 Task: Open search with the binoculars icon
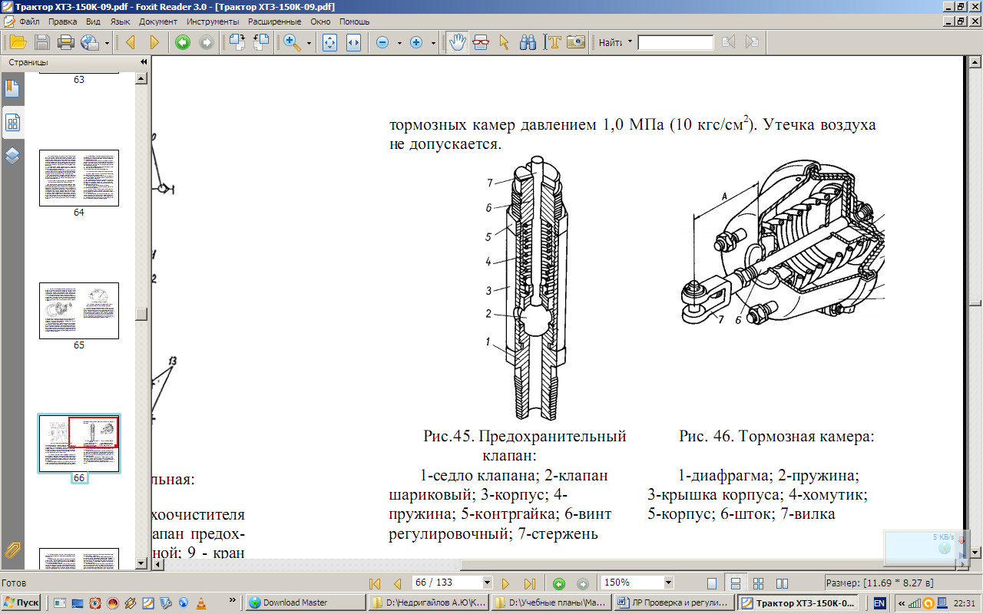pos(528,42)
